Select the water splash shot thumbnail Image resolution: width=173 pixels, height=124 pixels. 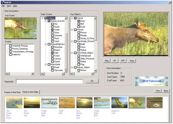[x=155, y=103]
